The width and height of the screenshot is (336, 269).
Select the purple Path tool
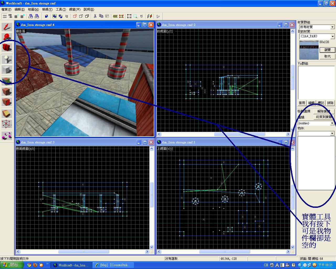point(7,135)
